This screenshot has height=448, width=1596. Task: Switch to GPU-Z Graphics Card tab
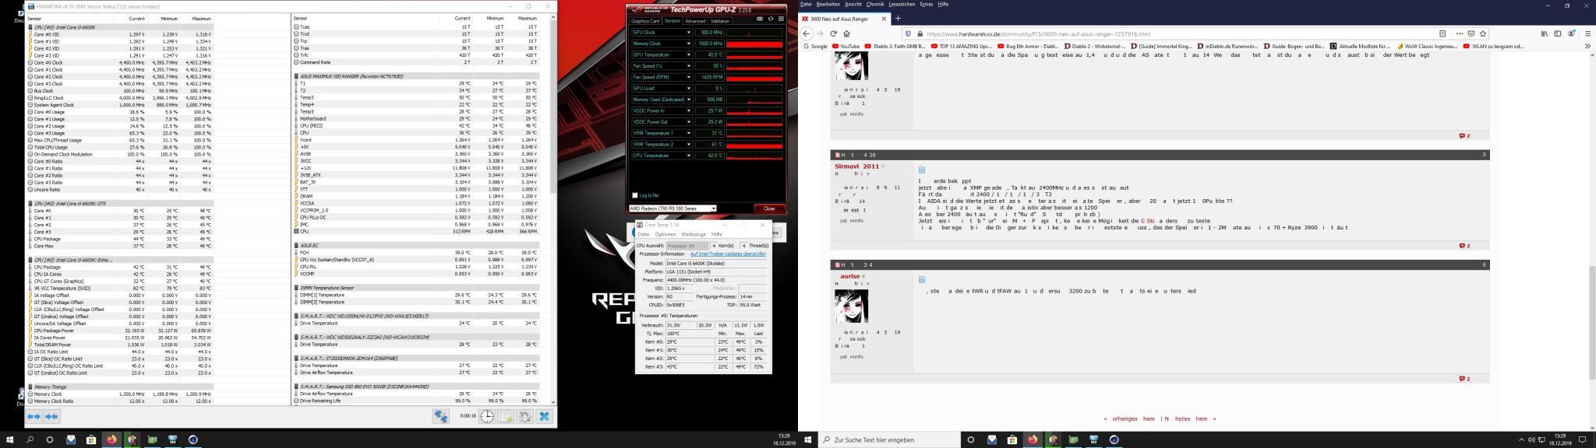pos(645,21)
